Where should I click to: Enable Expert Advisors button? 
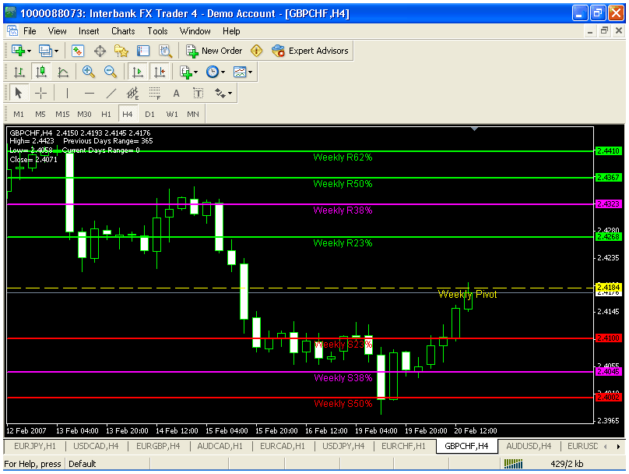pos(311,51)
